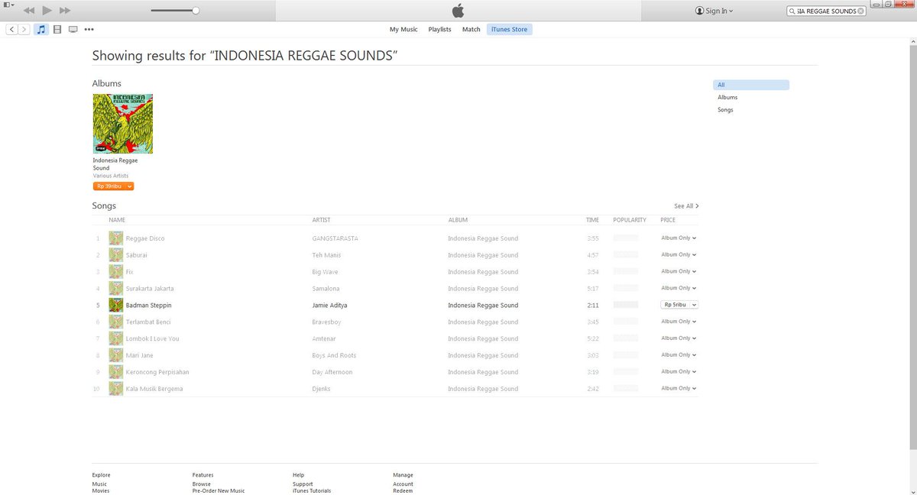Sort songs by the NAME column header

point(117,220)
